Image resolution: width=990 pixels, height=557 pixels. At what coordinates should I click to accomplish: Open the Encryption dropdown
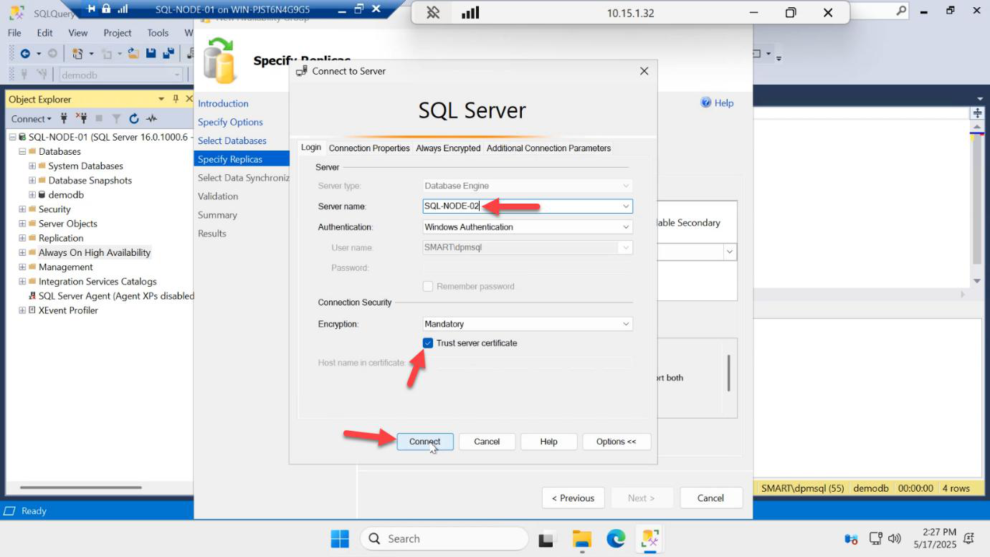point(626,324)
